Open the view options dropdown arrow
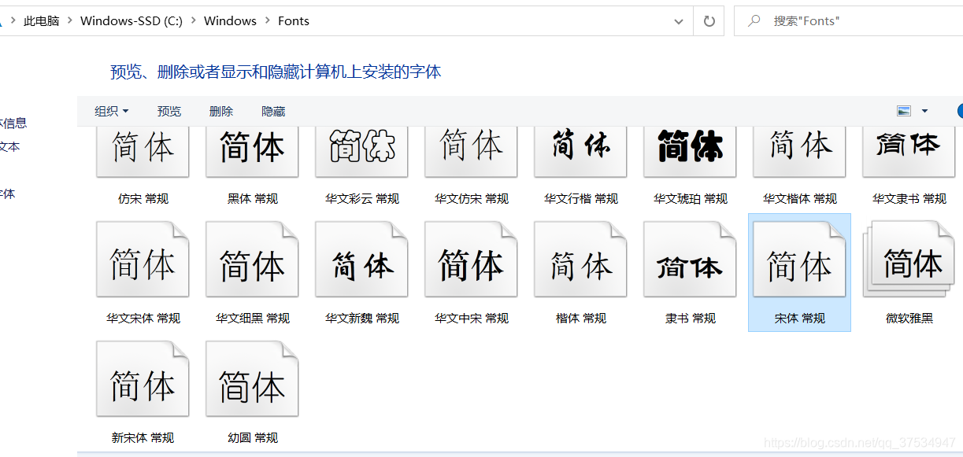Image resolution: width=963 pixels, height=457 pixels. point(924,111)
